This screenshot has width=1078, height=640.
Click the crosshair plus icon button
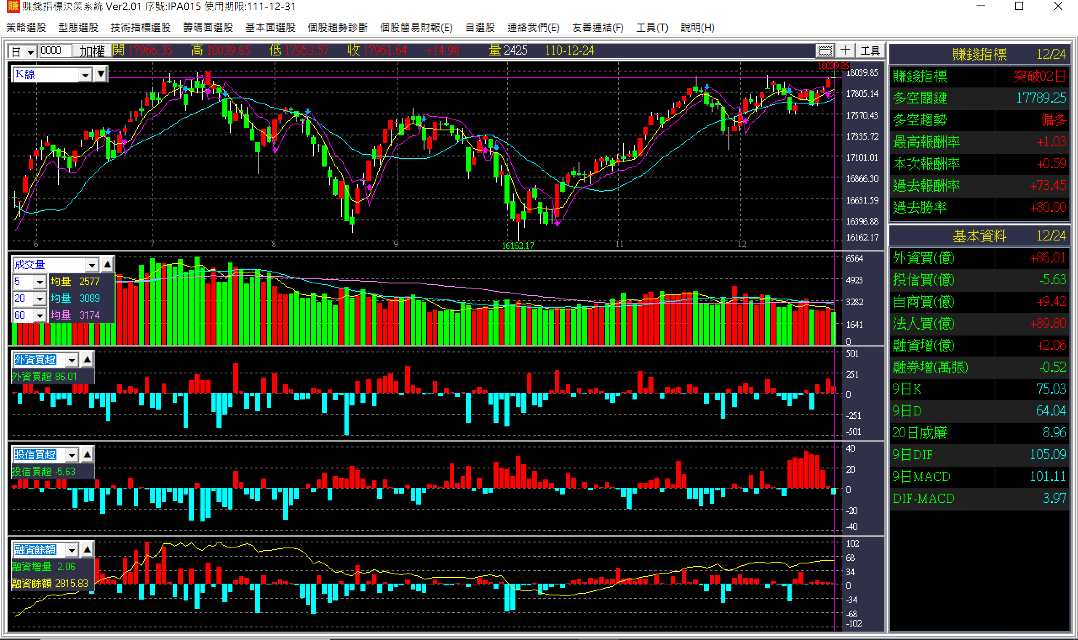845,51
